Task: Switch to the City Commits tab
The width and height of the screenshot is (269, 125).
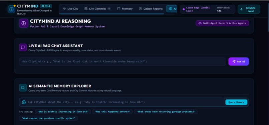Action: (97, 9)
